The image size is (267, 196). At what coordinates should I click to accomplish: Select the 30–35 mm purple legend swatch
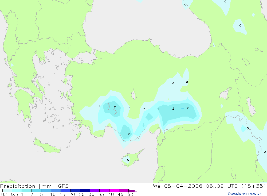click(95, 191)
